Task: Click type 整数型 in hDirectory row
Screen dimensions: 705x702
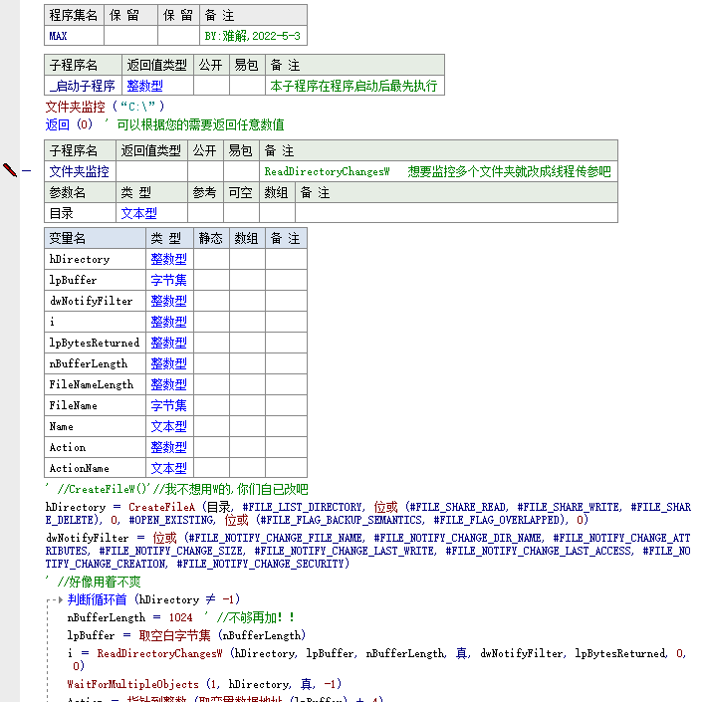Action: click(x=168, y=259)
